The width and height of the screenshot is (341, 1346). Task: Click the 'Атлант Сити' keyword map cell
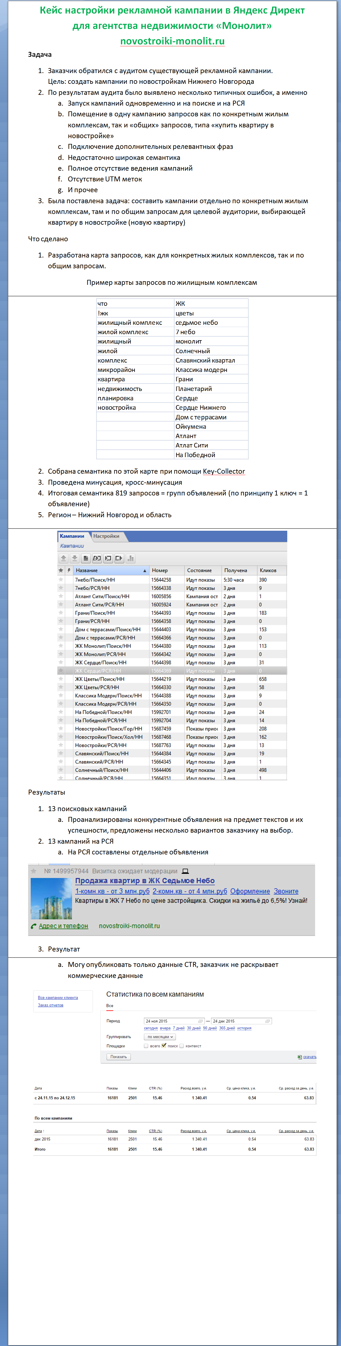211,445
